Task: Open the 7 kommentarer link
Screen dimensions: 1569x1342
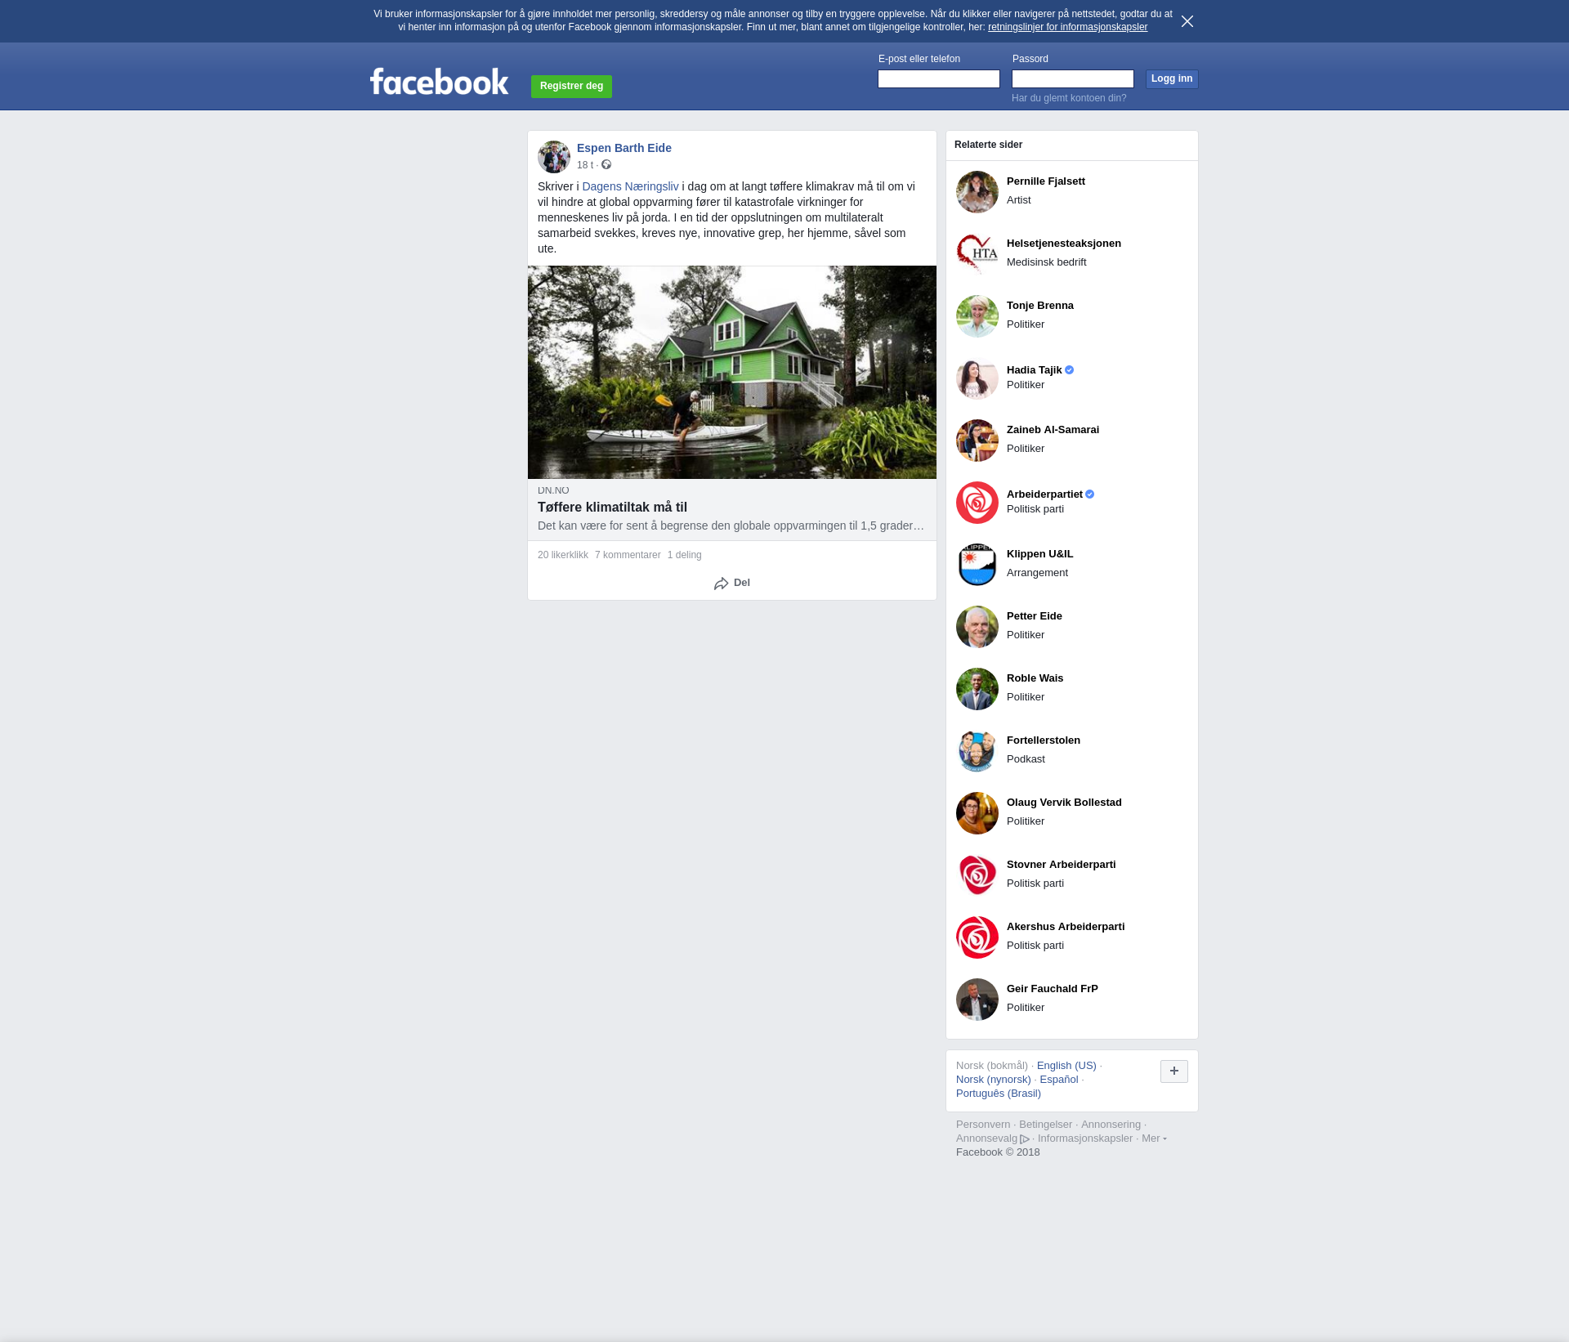Action: pos(628,555)
